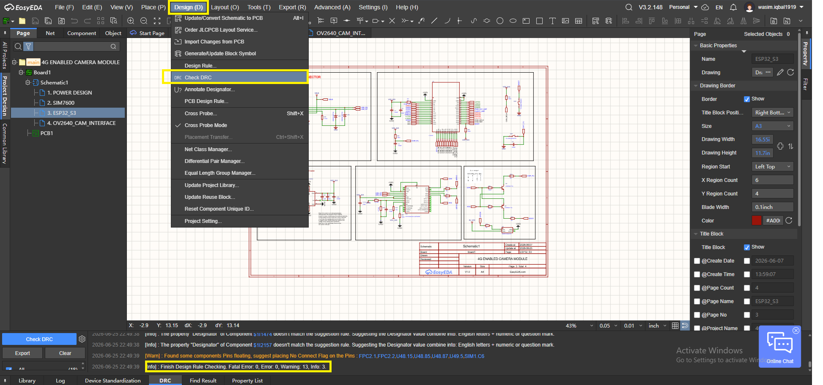823x385 pixels.
Task: Click the FPC2.1 pin link
Action: (x=367, y=356)
